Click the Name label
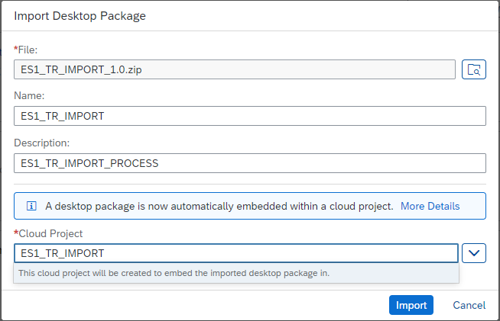 29,96
